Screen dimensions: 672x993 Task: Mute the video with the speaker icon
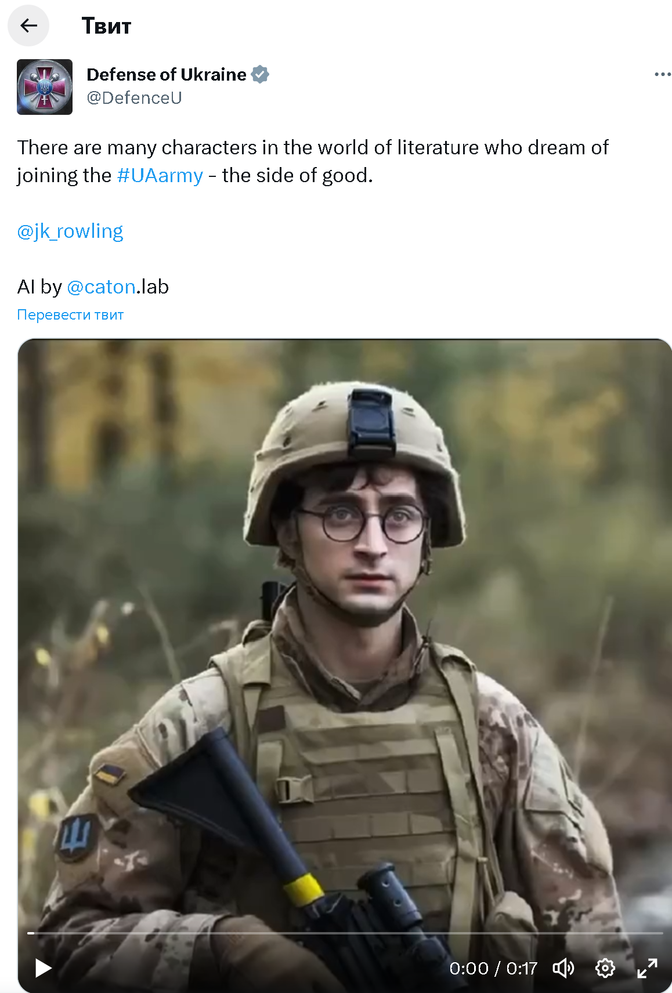coord(563,967)
